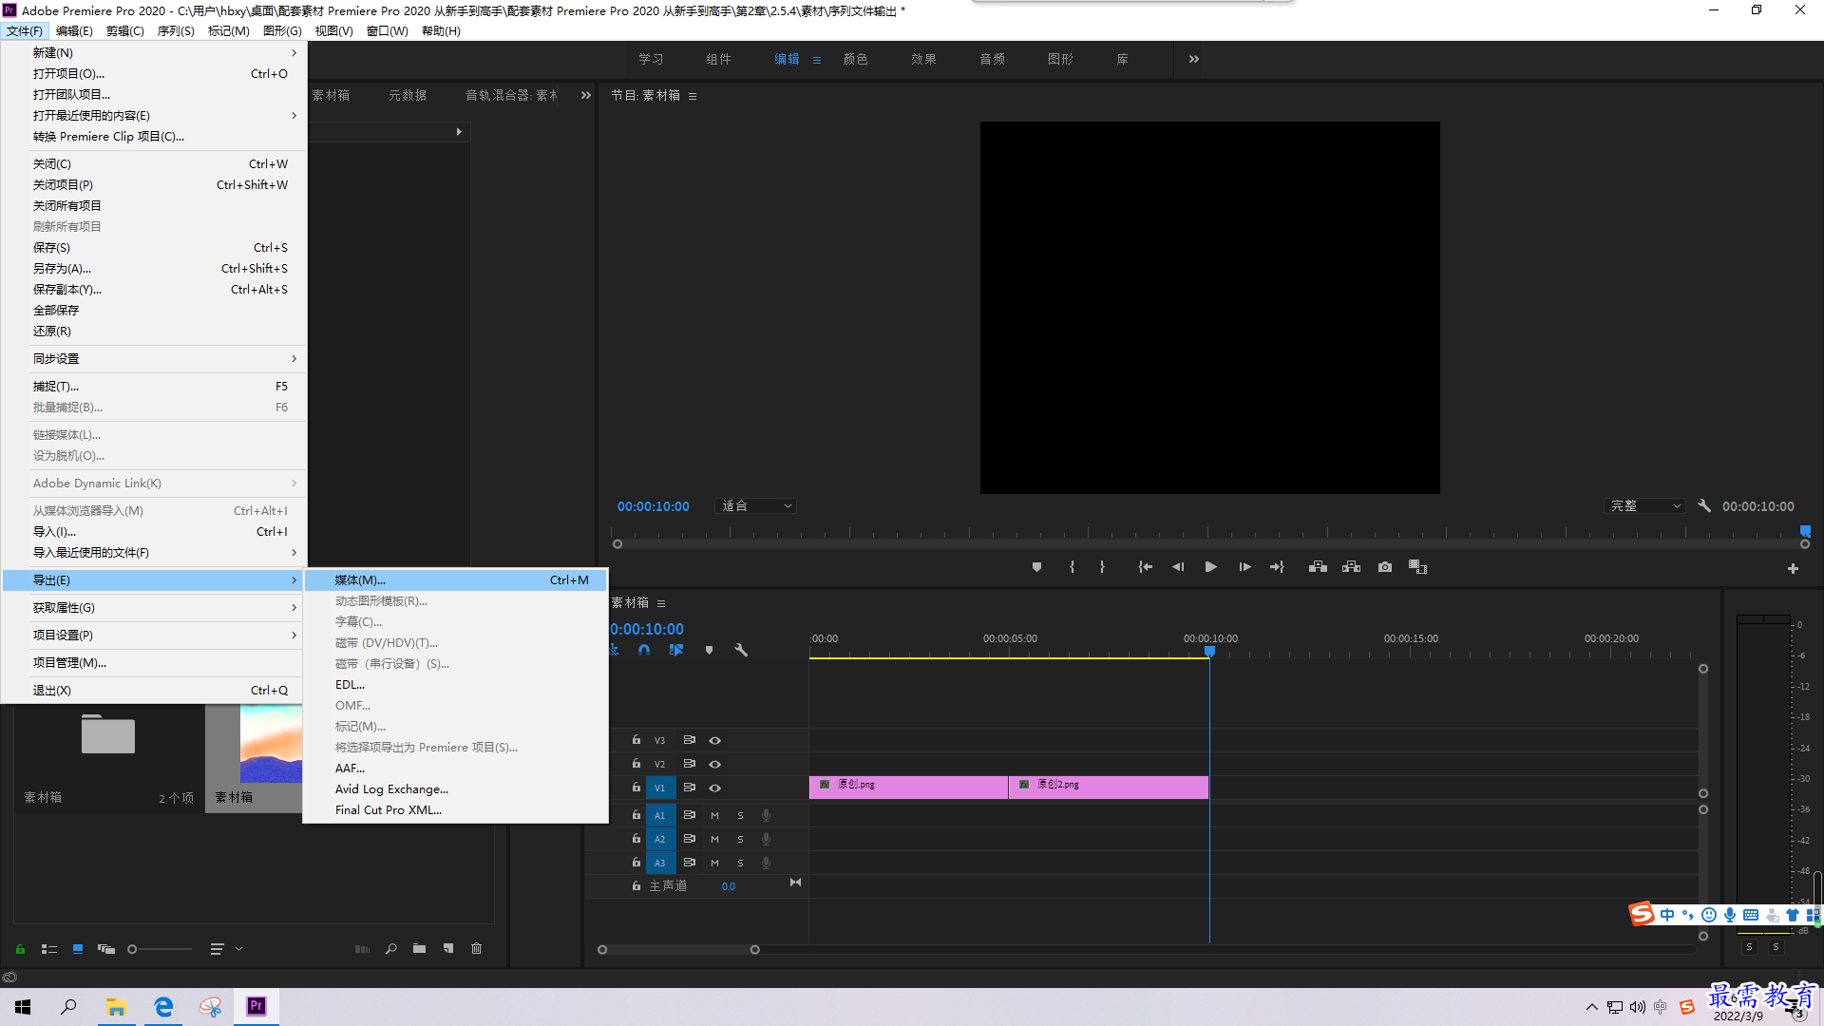Choose Final Cut Pro XML export
This screenshot has width=1824, height=1026.
click(456, 809)
